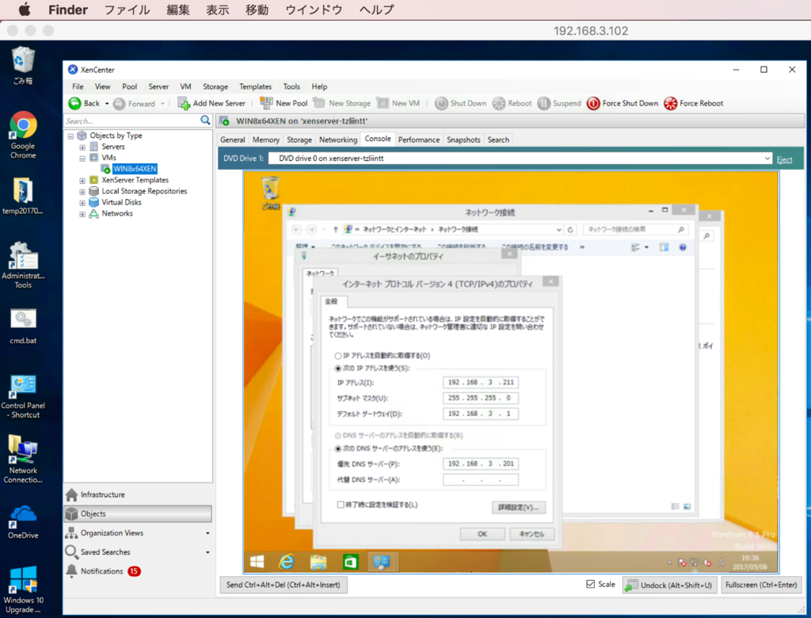Open the Store icon in VM taskbar

click(x=350, y=562)
